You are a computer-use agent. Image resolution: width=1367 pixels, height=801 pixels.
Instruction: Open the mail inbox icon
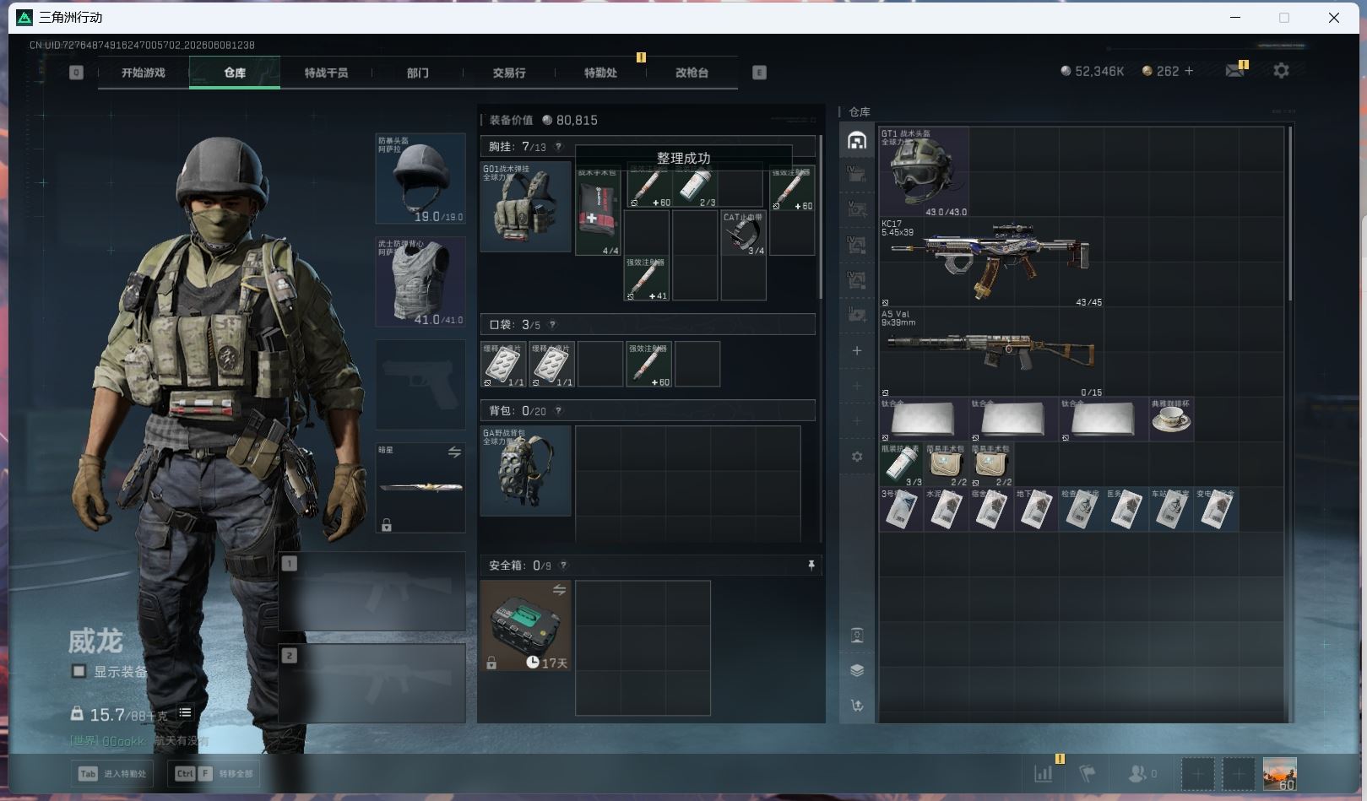coord(1234,71)
